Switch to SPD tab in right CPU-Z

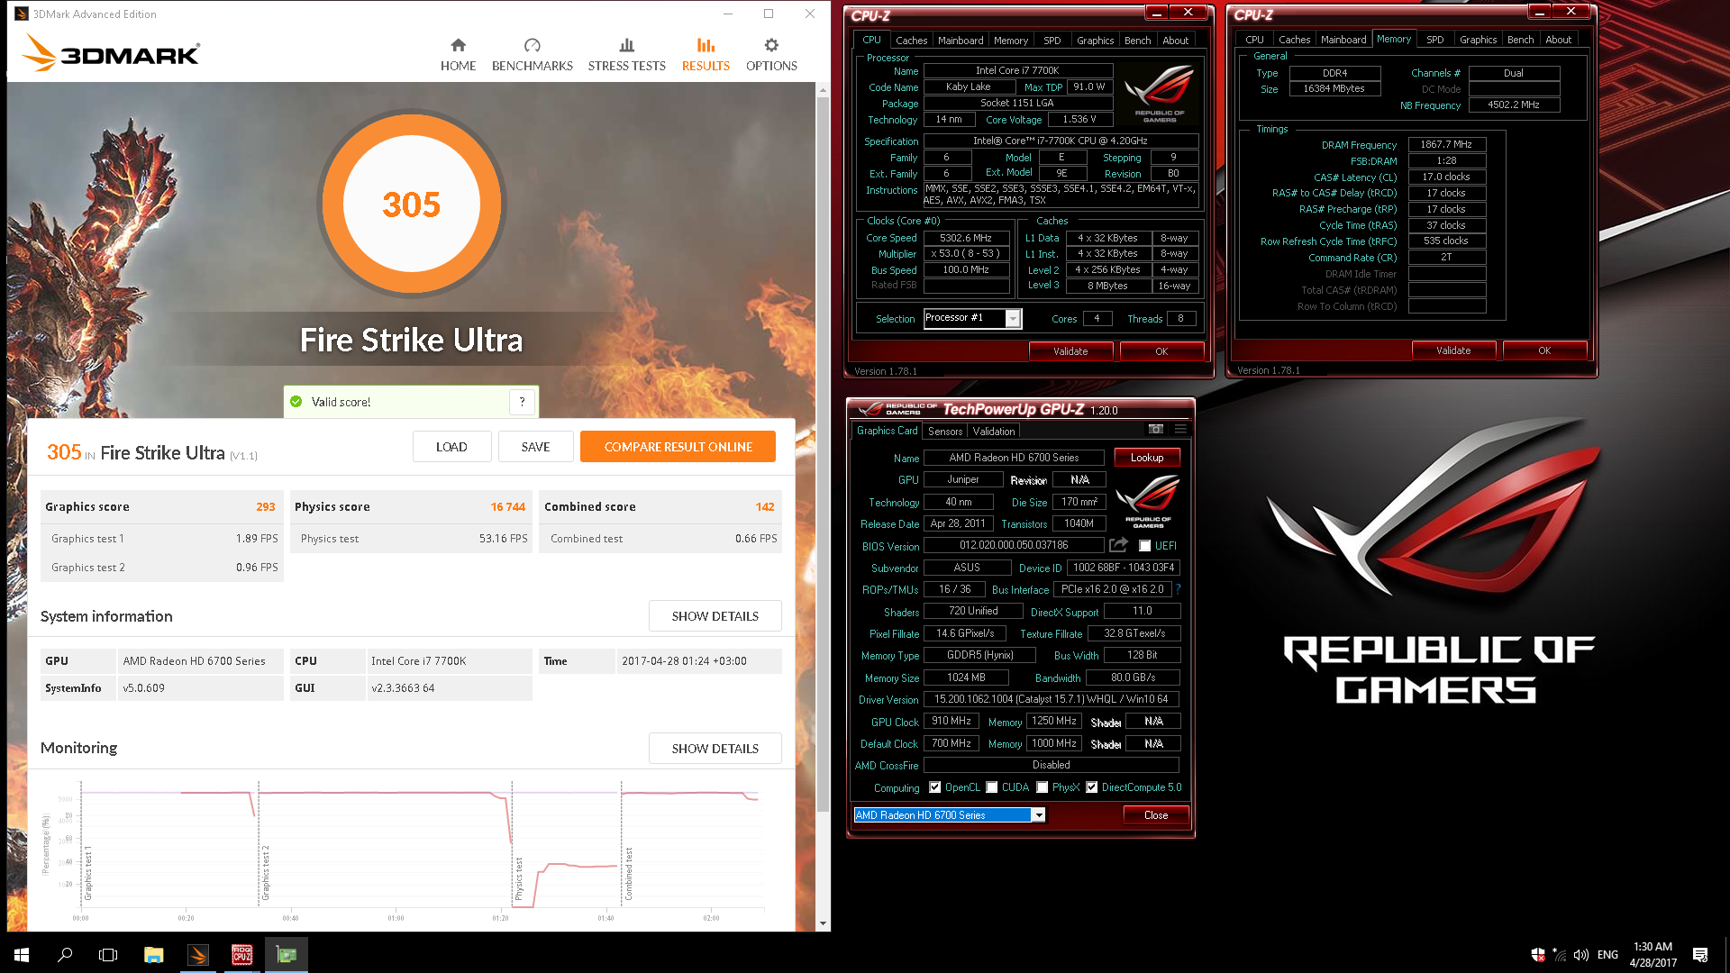[1435, 40]
